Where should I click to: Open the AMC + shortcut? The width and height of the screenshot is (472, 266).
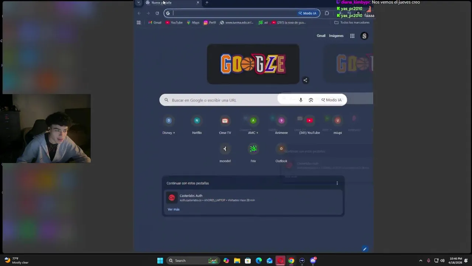(253, 125)
